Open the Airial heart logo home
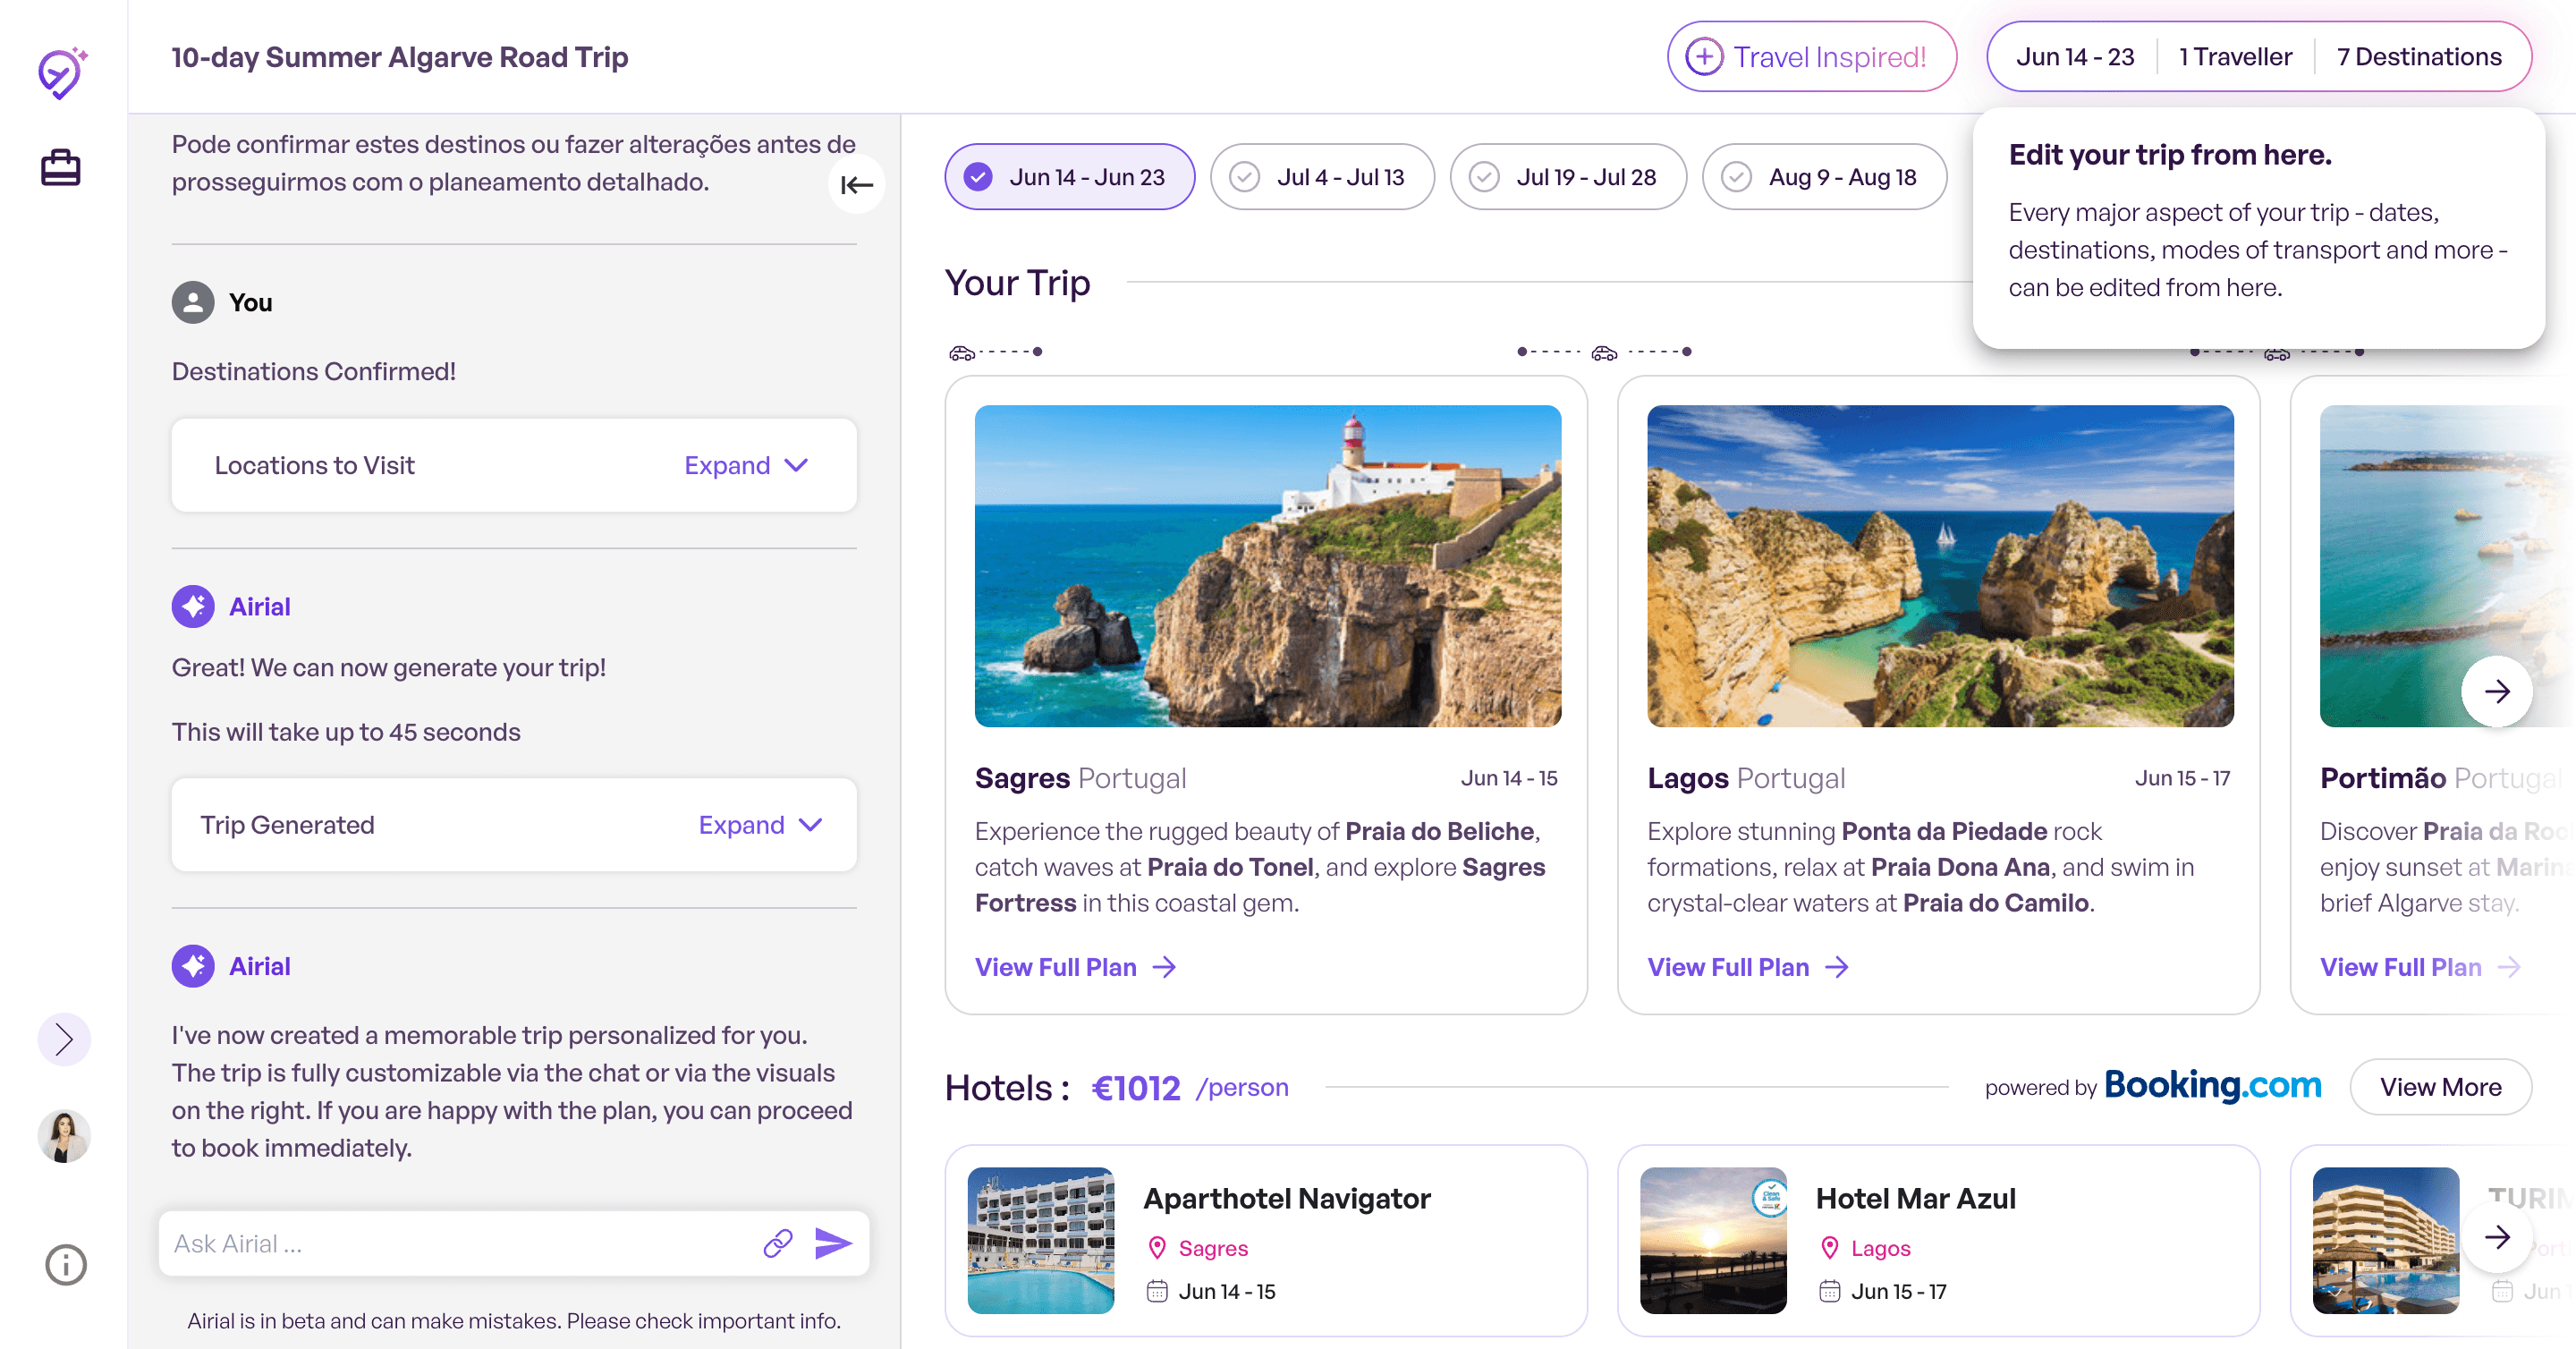This screenshot has height=1349, width=2576. [x=62, y=73]
